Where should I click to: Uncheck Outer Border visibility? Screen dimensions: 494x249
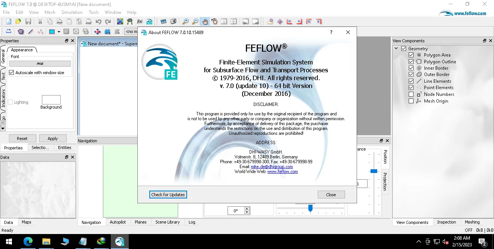pos(411,75)
